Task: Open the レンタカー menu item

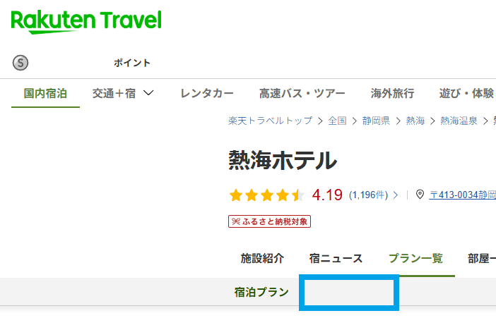Action: coord(207,93)
